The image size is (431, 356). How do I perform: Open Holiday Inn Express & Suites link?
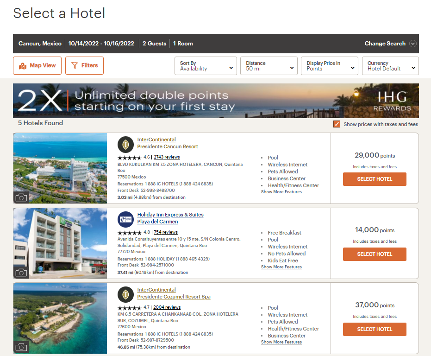pos(170,215)
